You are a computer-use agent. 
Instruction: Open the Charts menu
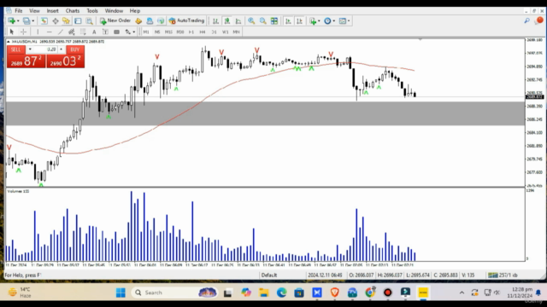(73, 11)
